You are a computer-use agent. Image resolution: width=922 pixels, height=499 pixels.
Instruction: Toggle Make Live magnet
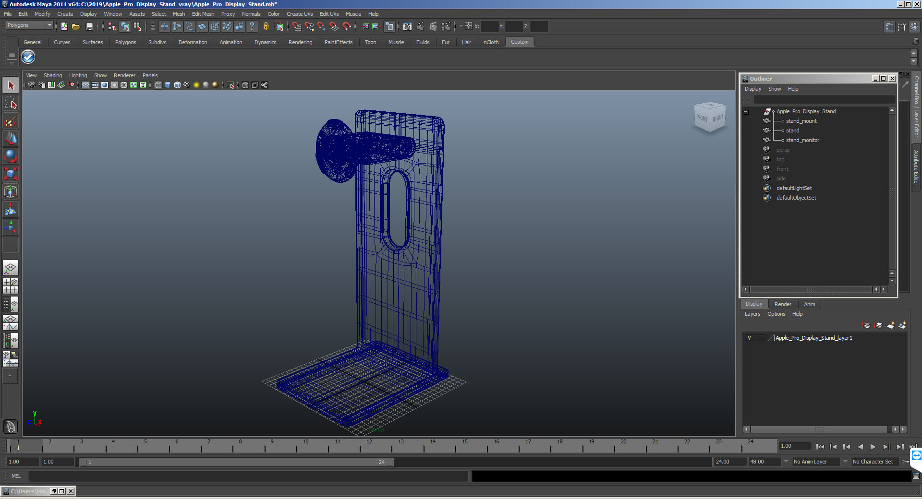(x=347, y=26)
